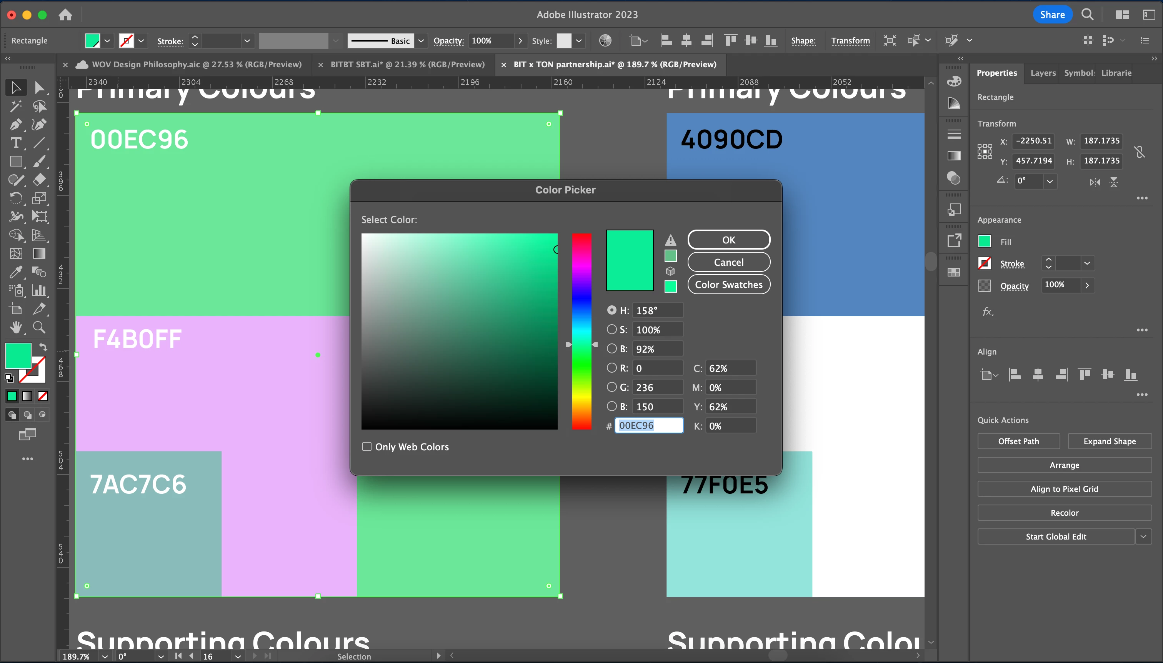1163x663 pixels.
Task: Choose the Hand tool
Action: coord(15,327)
